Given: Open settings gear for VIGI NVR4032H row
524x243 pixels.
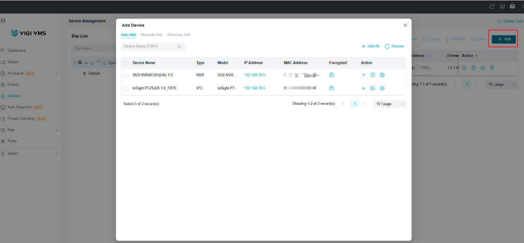Looking at the screenshot, I should coord(382,75).
